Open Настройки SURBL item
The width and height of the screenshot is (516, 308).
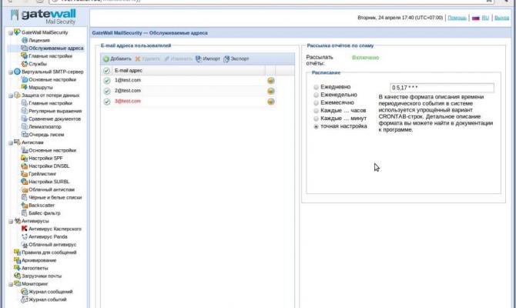click(49, 182)
